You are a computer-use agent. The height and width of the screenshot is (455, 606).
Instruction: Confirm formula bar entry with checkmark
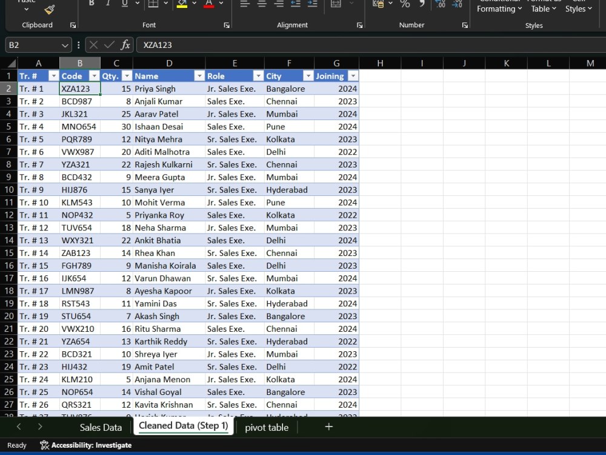point(109,45)
